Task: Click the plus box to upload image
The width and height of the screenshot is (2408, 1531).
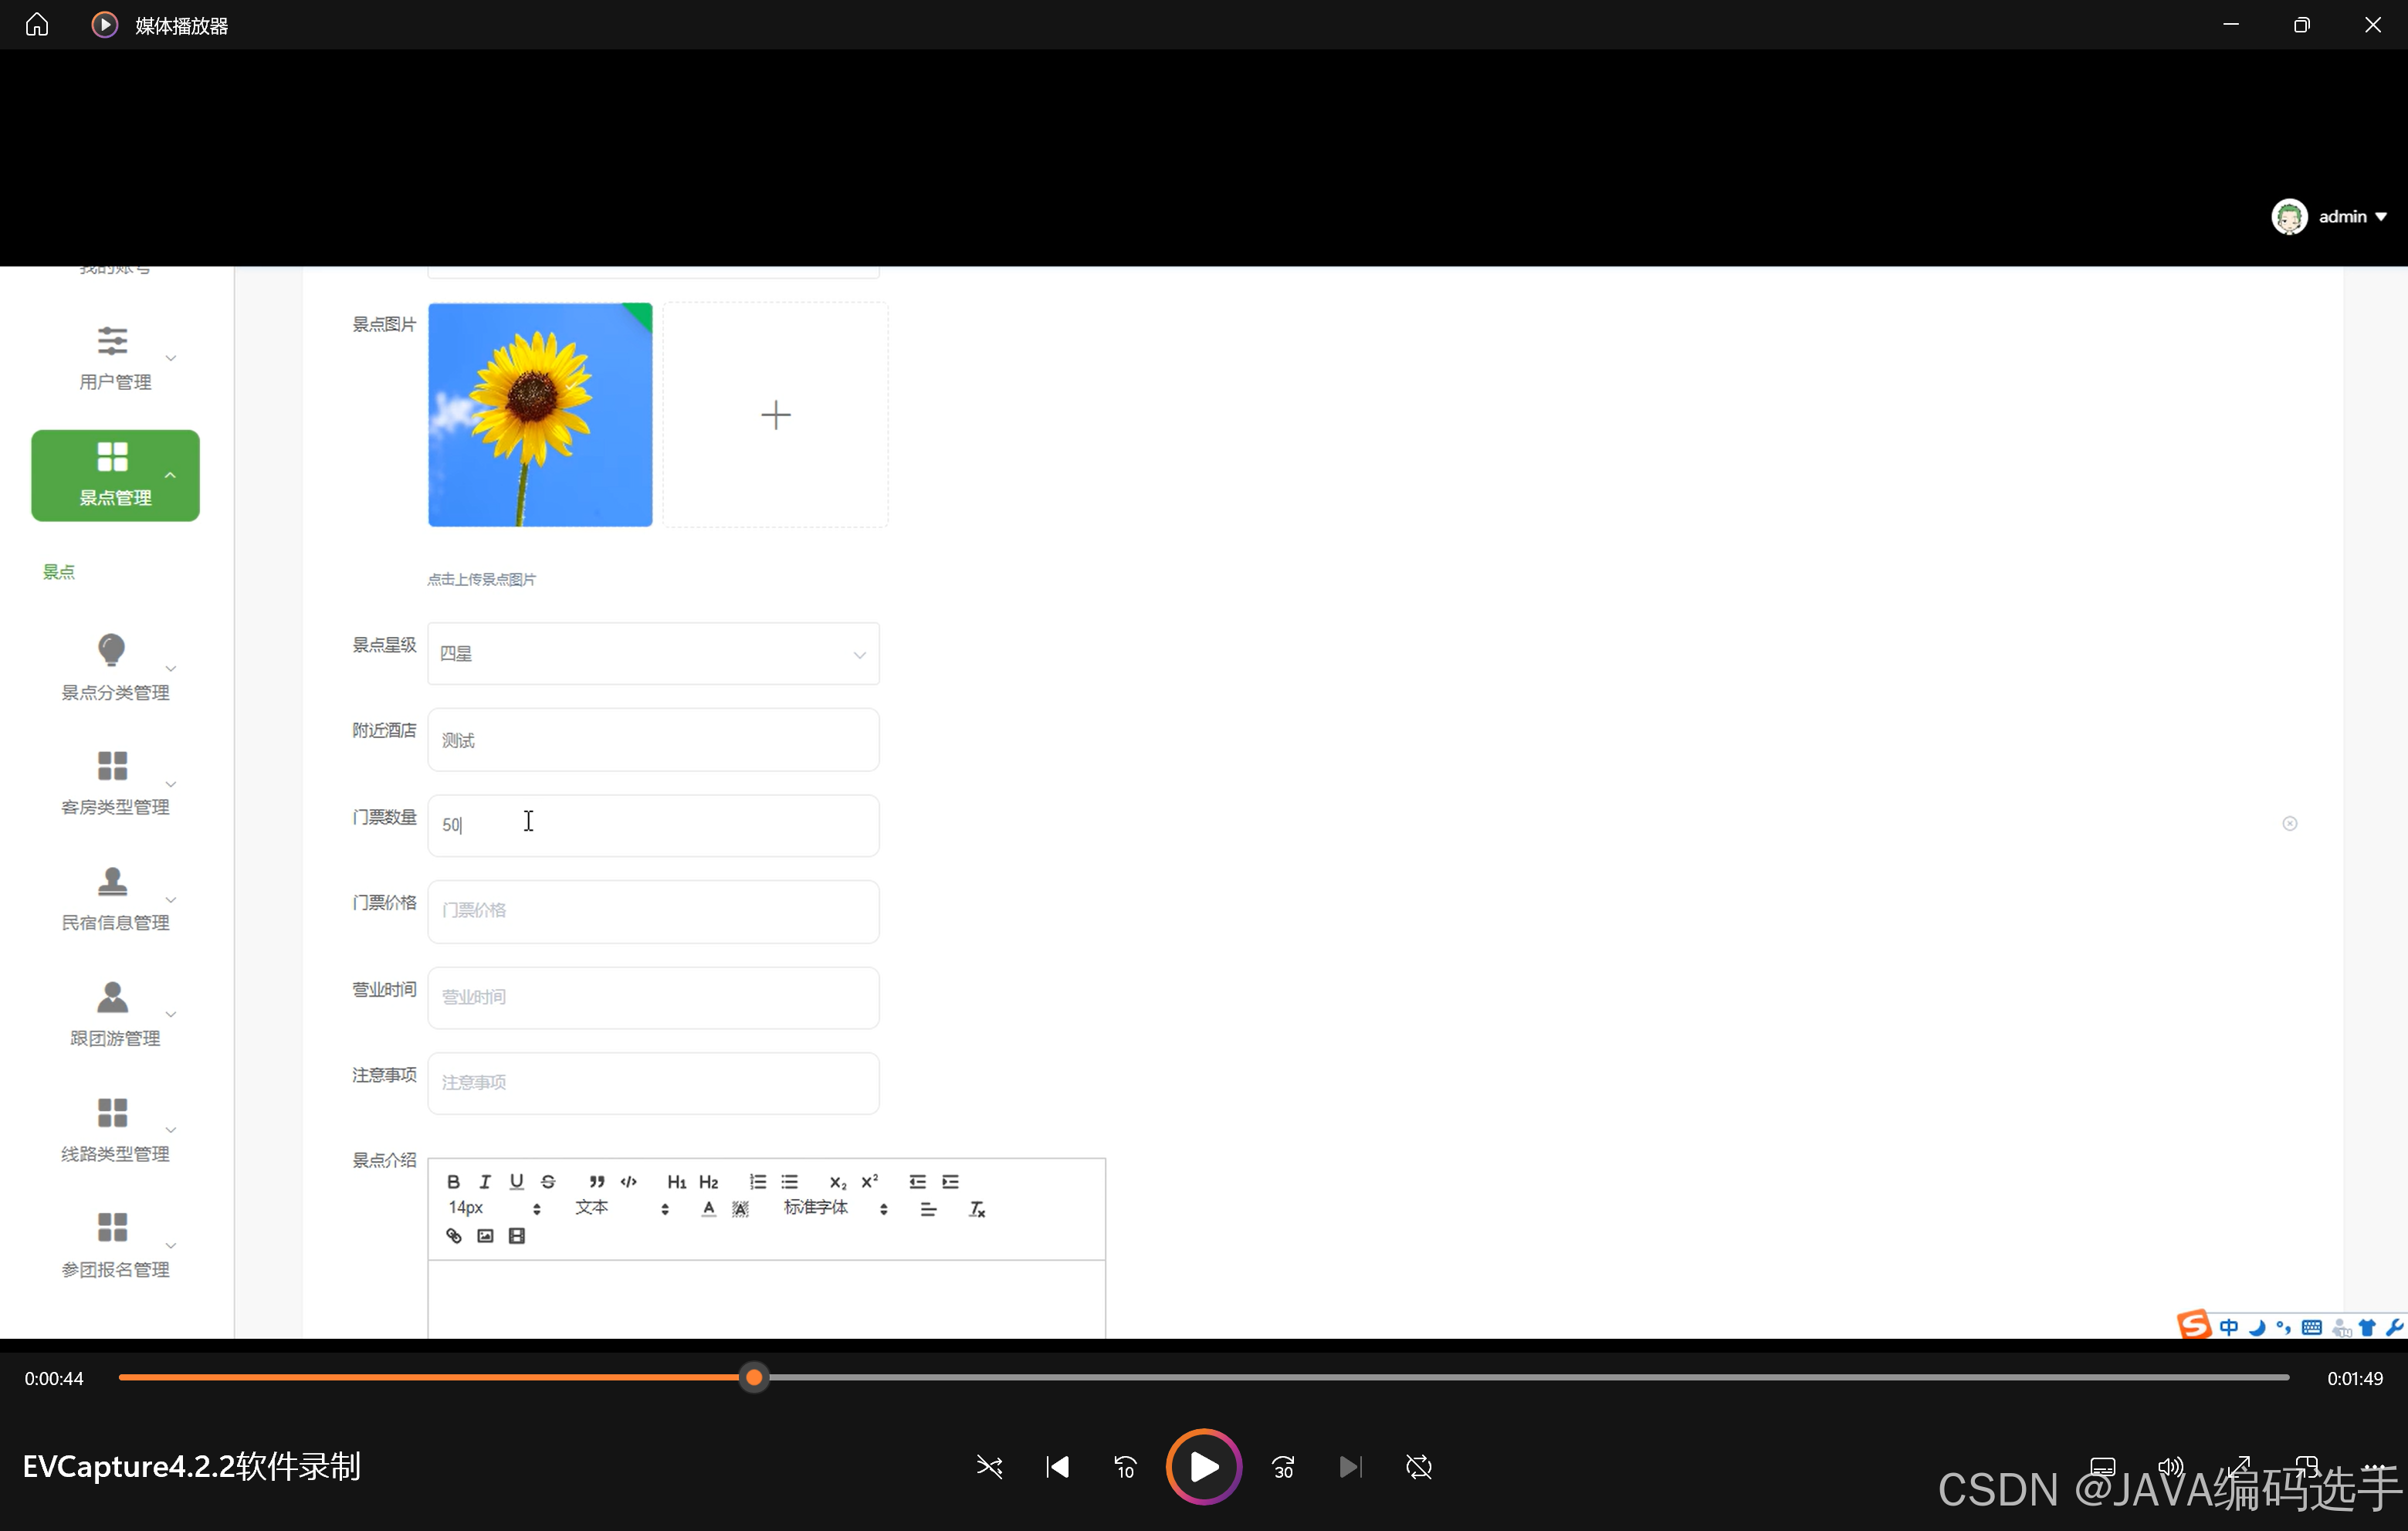Action: [775, 414]
